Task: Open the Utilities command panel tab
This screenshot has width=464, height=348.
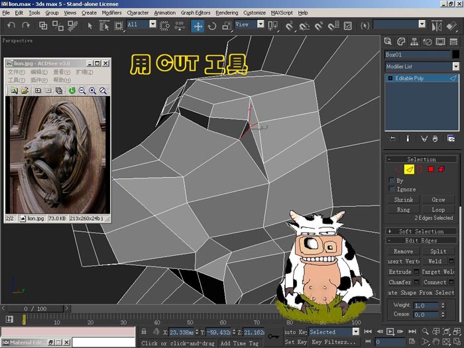Action: 453,42
